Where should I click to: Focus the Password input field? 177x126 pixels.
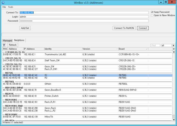click(x=84, y=21)
